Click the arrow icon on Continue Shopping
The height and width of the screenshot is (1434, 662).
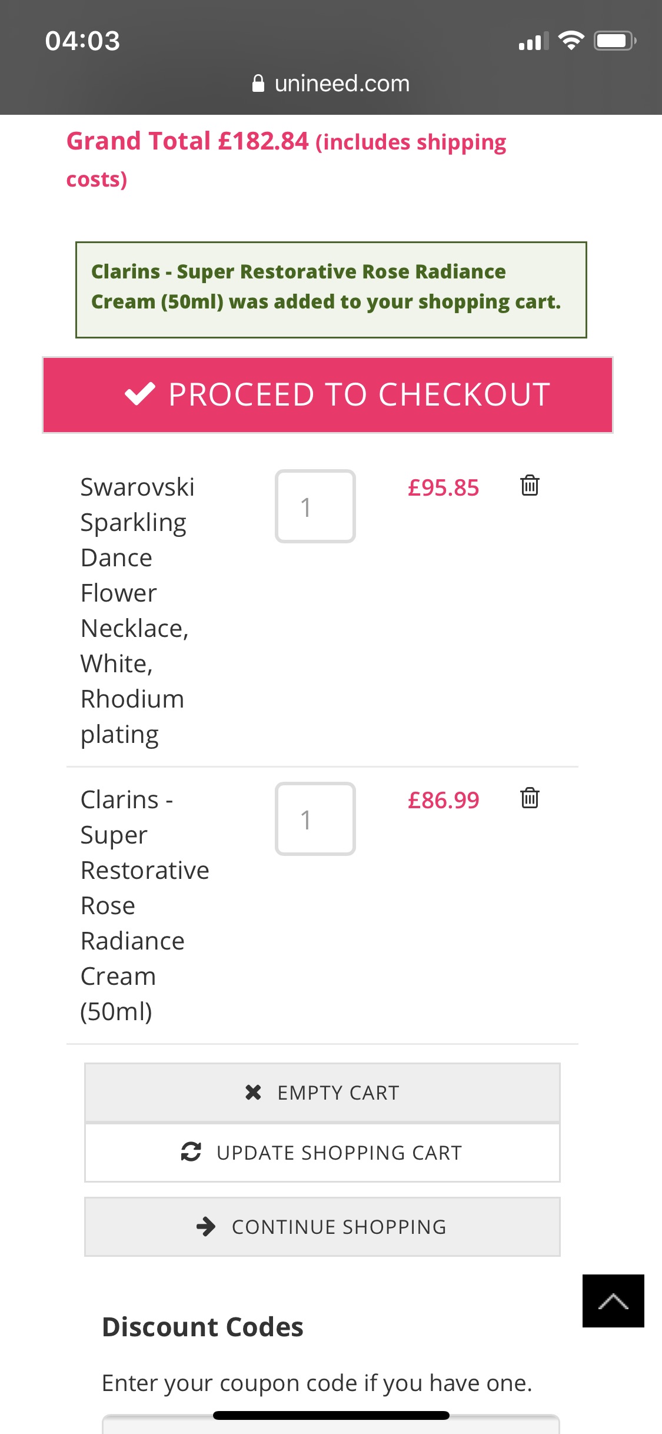[x=205, y=1227]
